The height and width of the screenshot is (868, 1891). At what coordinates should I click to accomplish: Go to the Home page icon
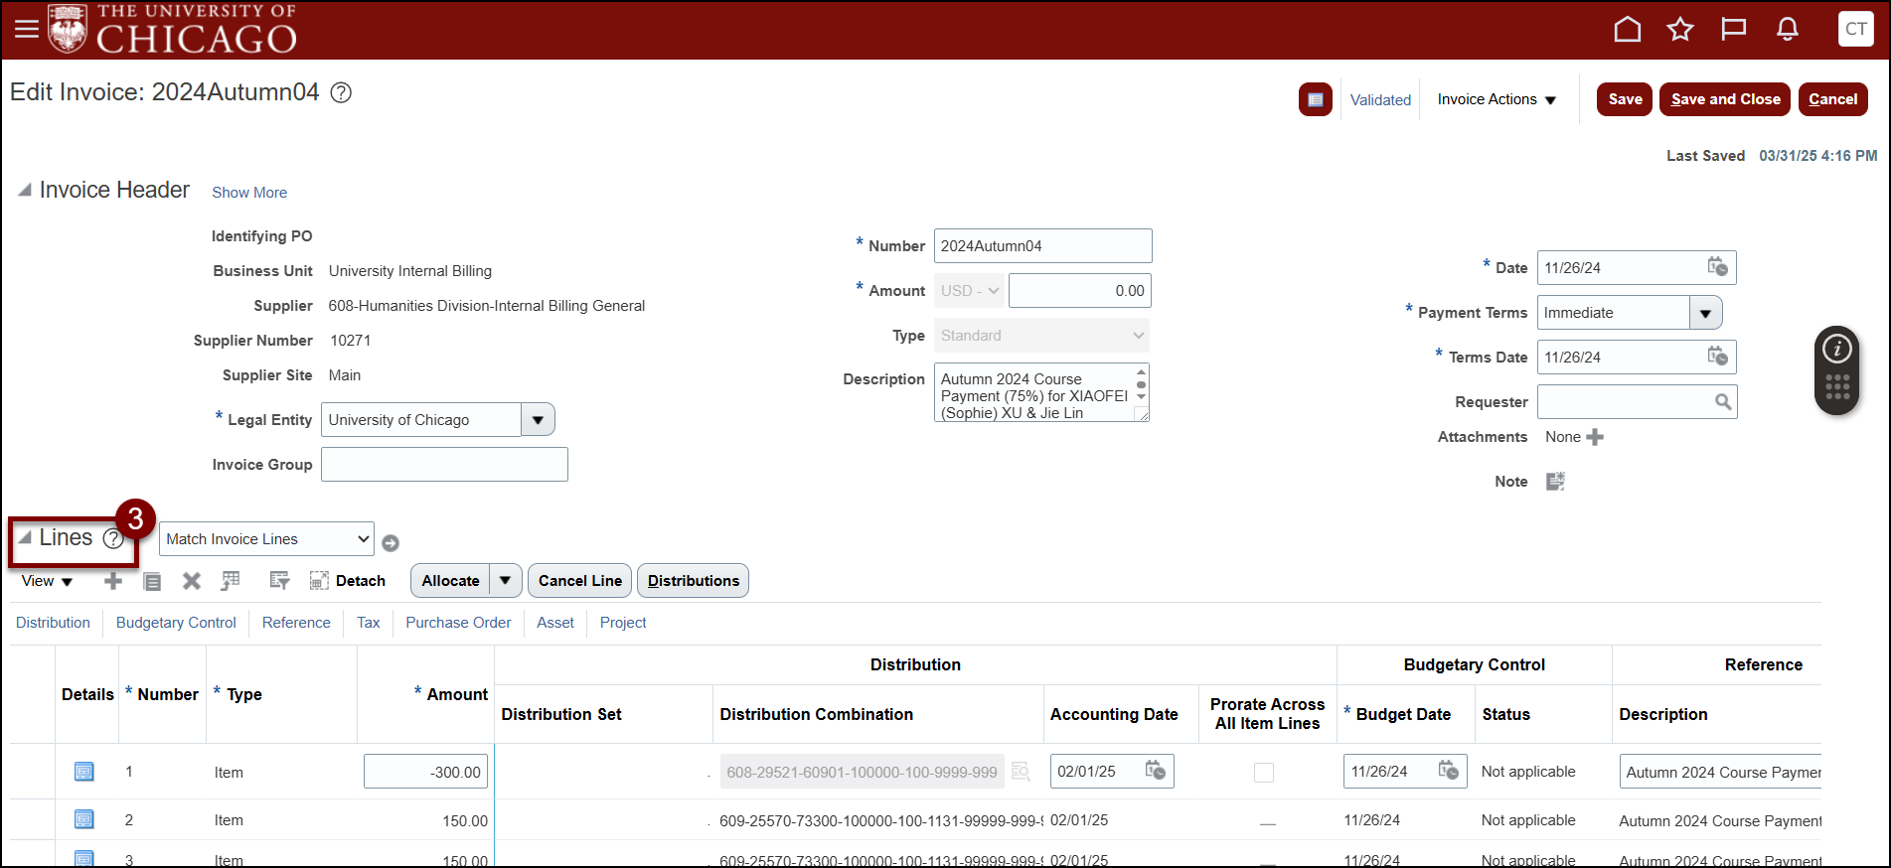pyautogui.click(x=1627, y=30)
